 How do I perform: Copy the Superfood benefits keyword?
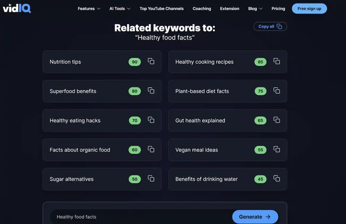151,91
